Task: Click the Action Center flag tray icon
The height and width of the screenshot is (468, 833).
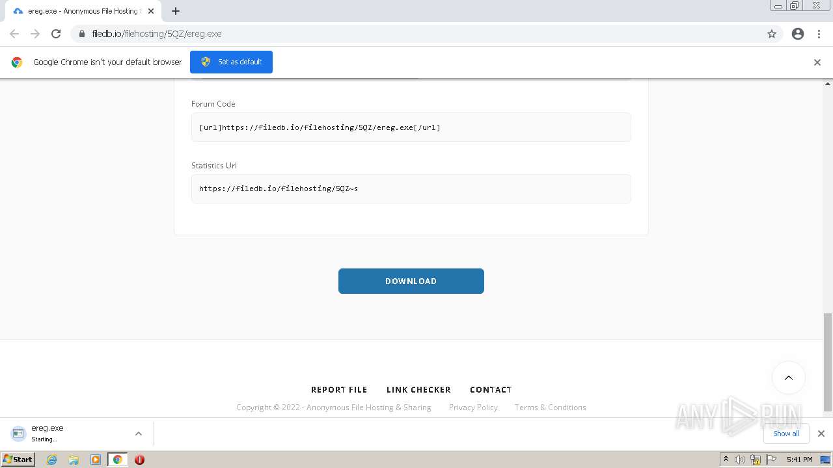Action: coord(771,460)
